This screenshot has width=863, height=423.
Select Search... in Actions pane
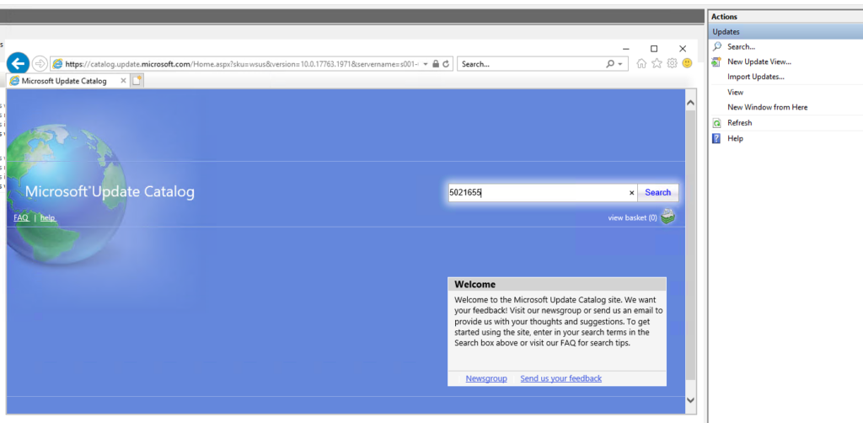741,46
